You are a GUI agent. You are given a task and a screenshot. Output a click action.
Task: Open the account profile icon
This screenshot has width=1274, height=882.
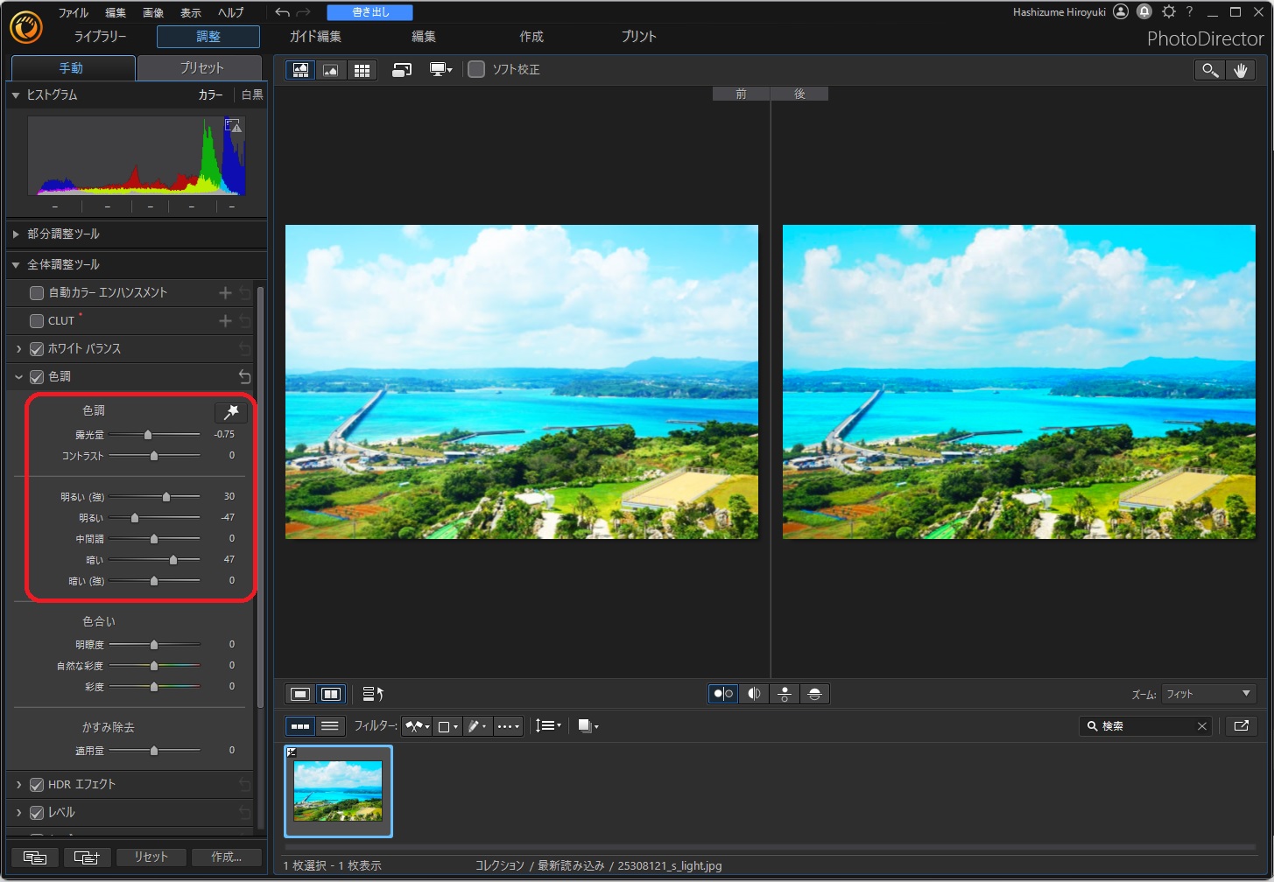pos(1121,12)
